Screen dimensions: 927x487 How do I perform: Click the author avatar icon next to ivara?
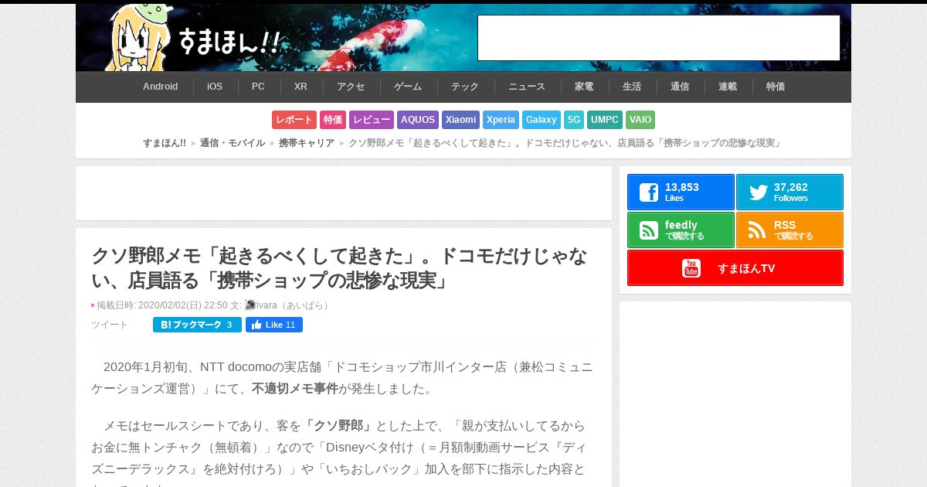tap(250, 305)
